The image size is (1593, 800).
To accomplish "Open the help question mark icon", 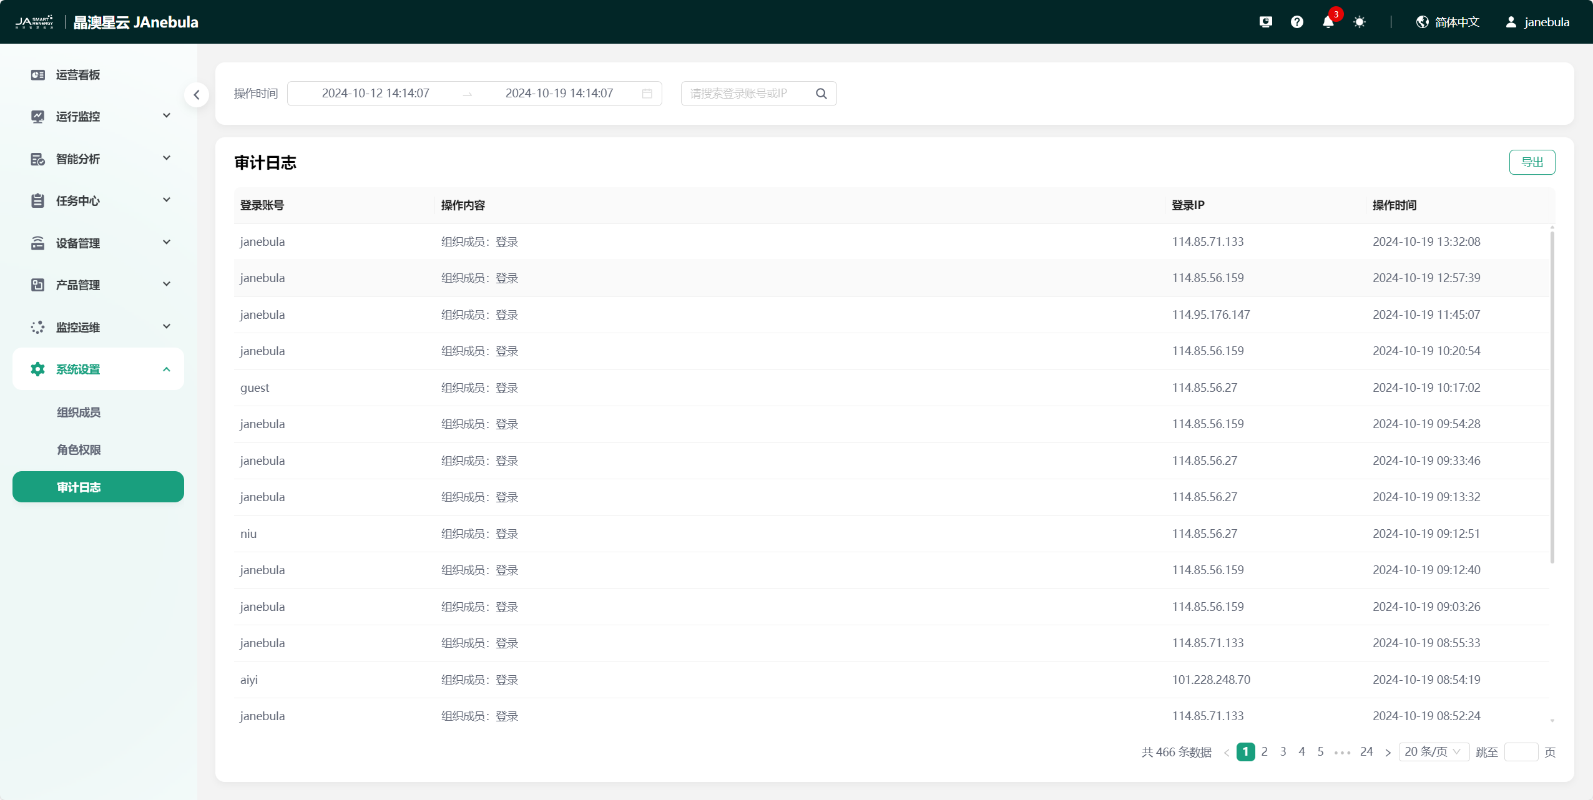I will 1296,22.
